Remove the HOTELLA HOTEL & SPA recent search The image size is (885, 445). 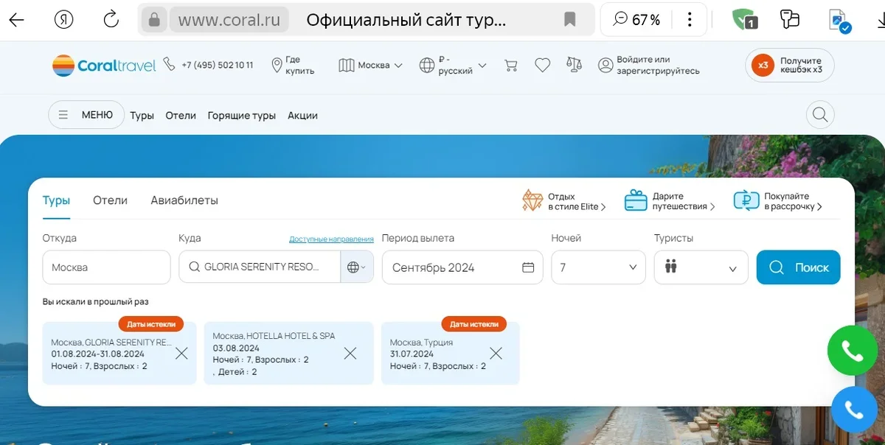click(x=350, y=354)
